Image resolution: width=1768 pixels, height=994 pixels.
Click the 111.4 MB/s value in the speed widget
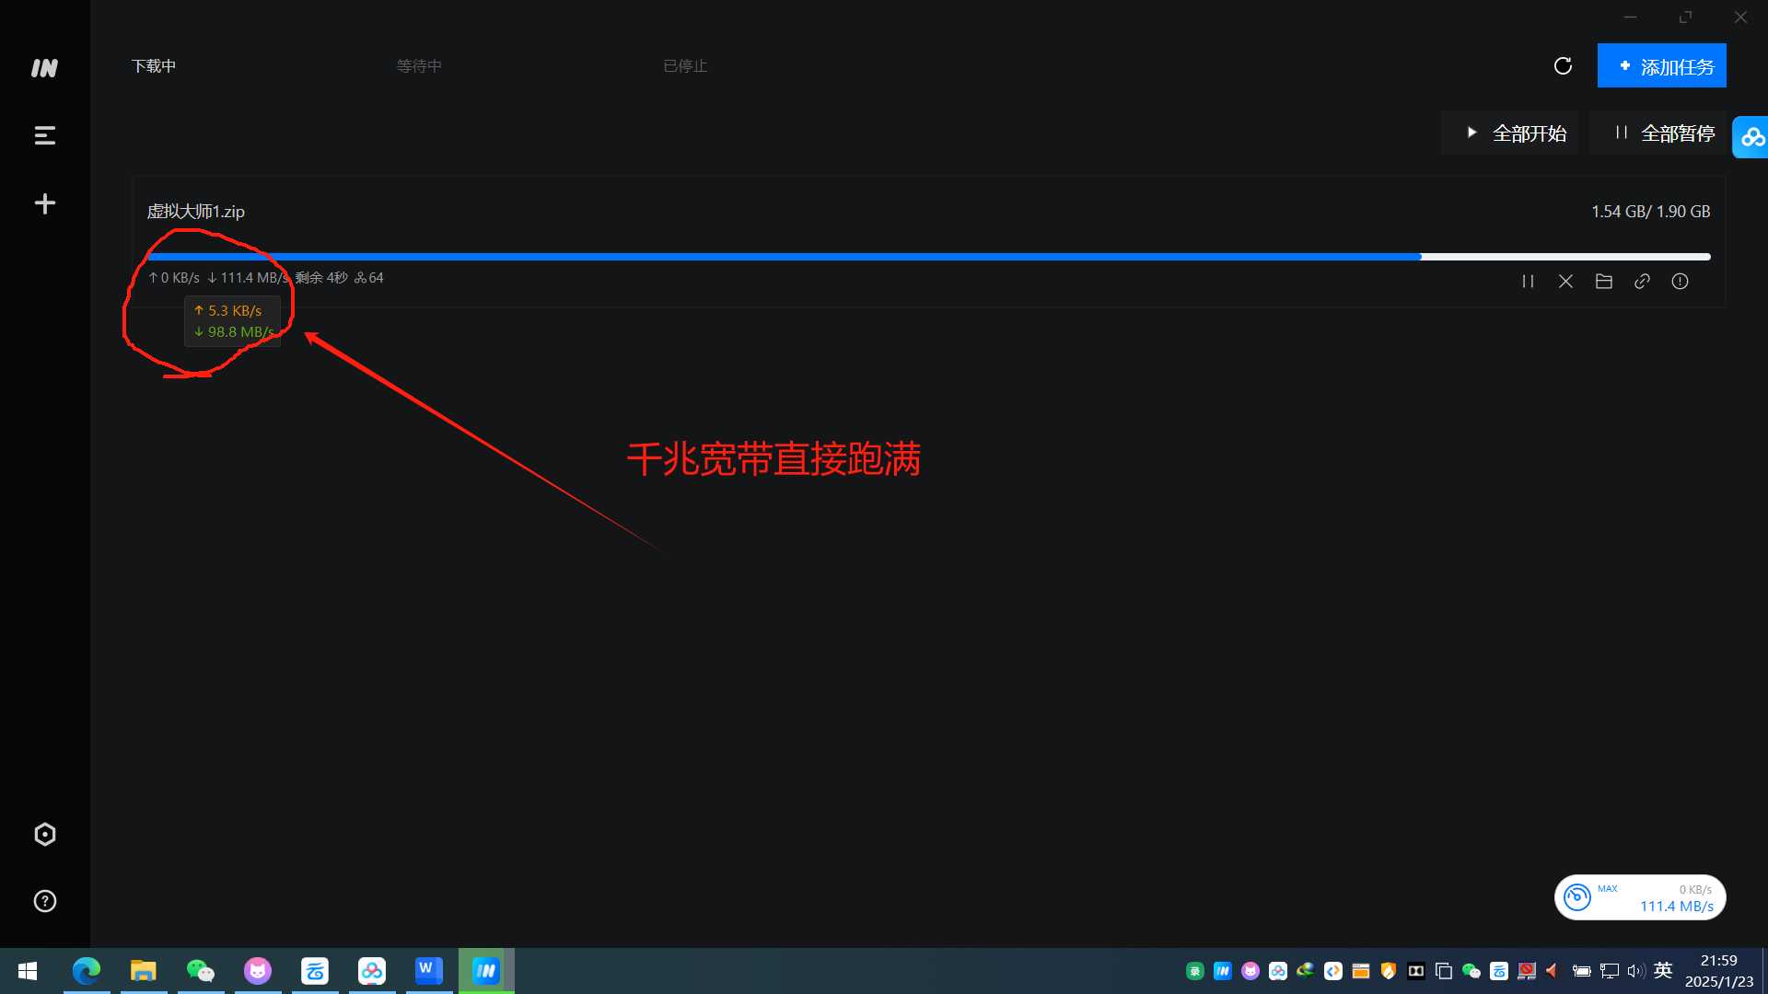[1676, 907]
